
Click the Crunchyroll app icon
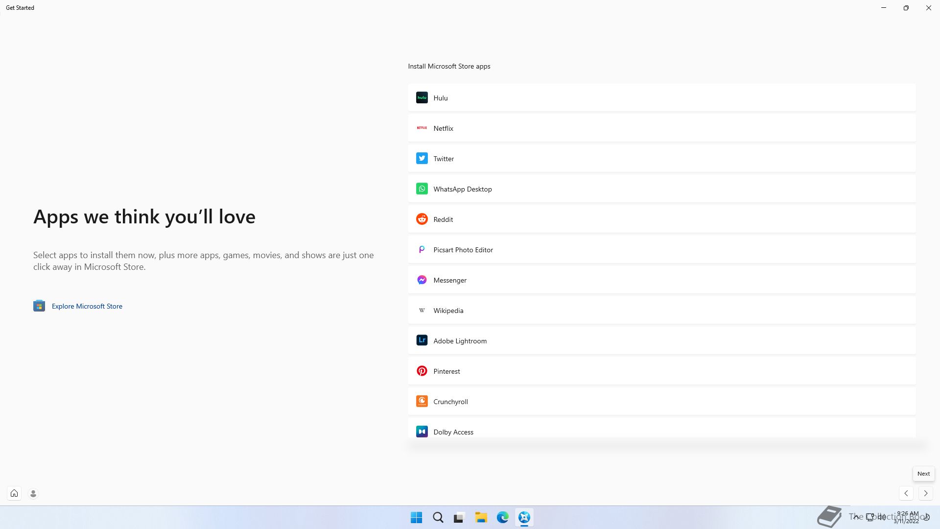point(422,401)
